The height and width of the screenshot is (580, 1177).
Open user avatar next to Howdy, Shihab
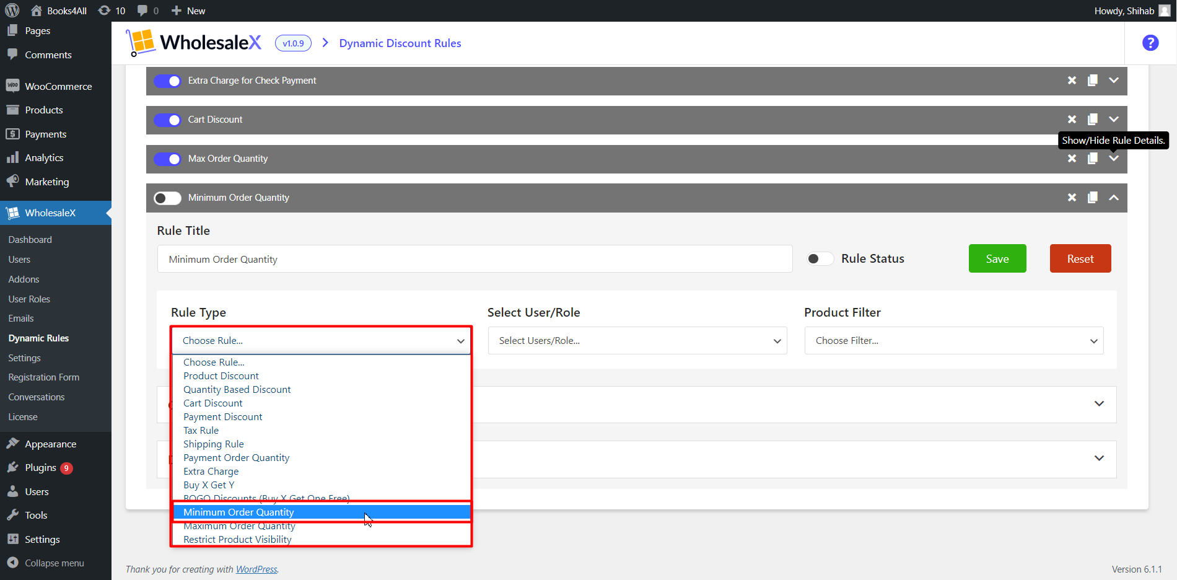pyautogui.click(x=1165, y=11)
